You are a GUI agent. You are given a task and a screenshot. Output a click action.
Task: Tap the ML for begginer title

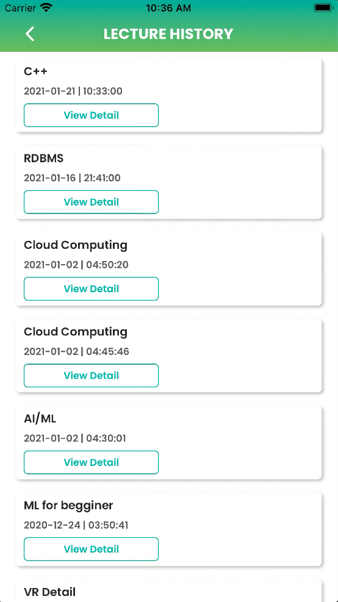pyautogui.click(x=68, y=506)
